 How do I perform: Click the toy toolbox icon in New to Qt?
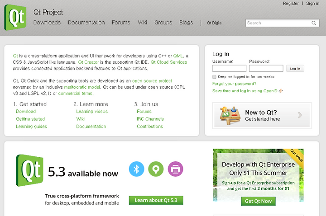pyautogui.click(x=230, y=115)
